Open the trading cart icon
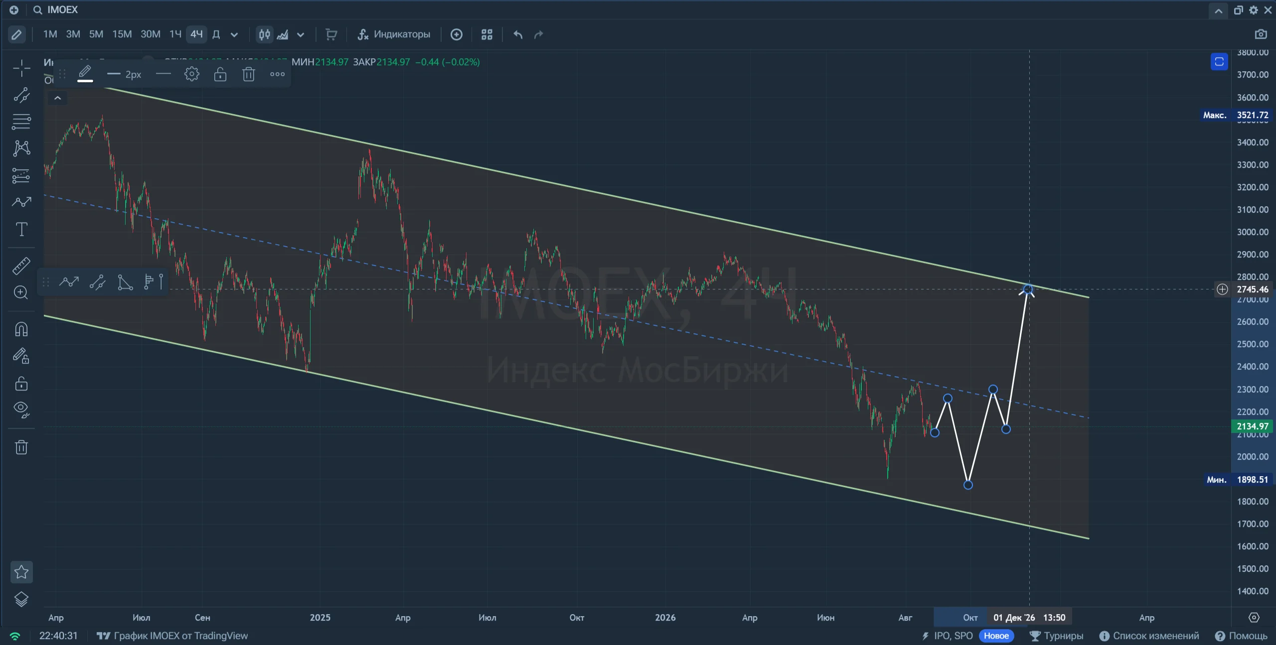Viewport: 1276px width, 645px height. [x=331, y=34]
